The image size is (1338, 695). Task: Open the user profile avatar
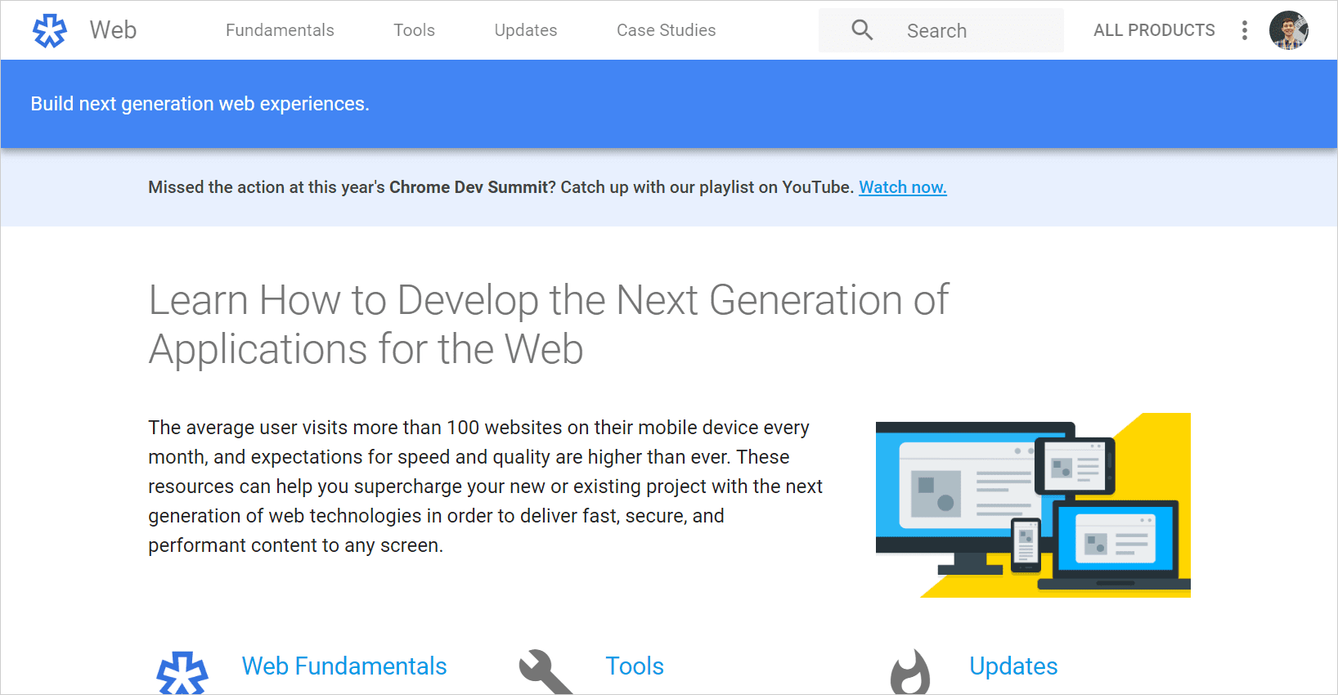coord(1288,30)
